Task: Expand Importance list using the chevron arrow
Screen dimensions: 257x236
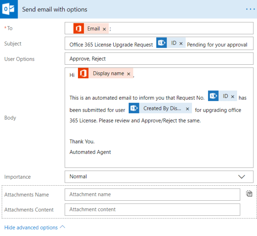Action: pyautogui.click(x=242, y=176)
